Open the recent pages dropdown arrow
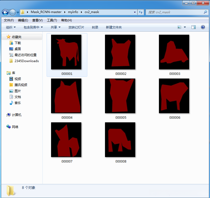210x198 pixels. (18, 13)
